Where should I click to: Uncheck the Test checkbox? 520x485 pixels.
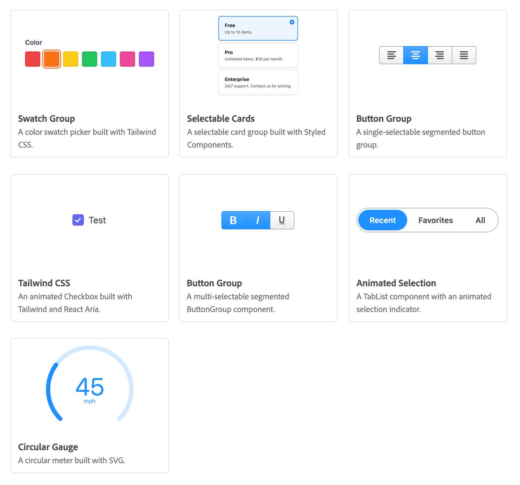pyautogui.click(x=78, y=220)
